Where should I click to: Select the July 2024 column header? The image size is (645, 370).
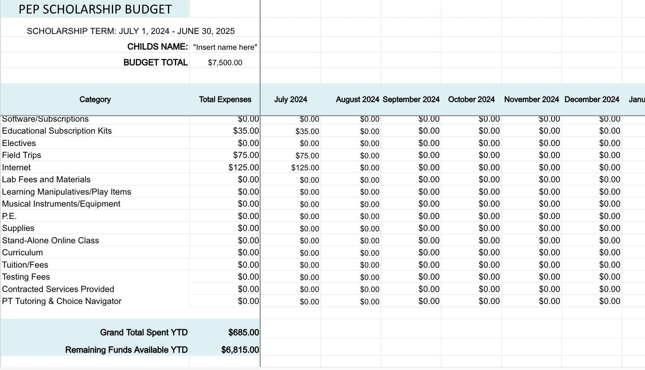coord(290,99)
